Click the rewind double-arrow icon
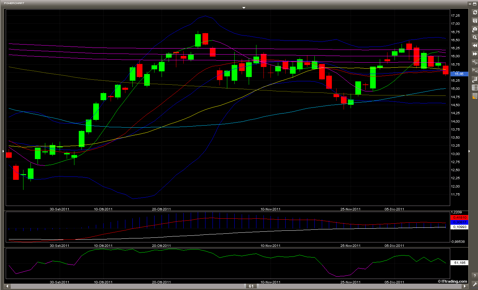This screenshot has height=290, width=478. 475,46
